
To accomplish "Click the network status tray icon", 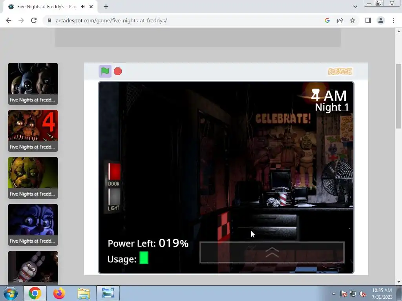I will pyautogui.click(x=353, y=294).
